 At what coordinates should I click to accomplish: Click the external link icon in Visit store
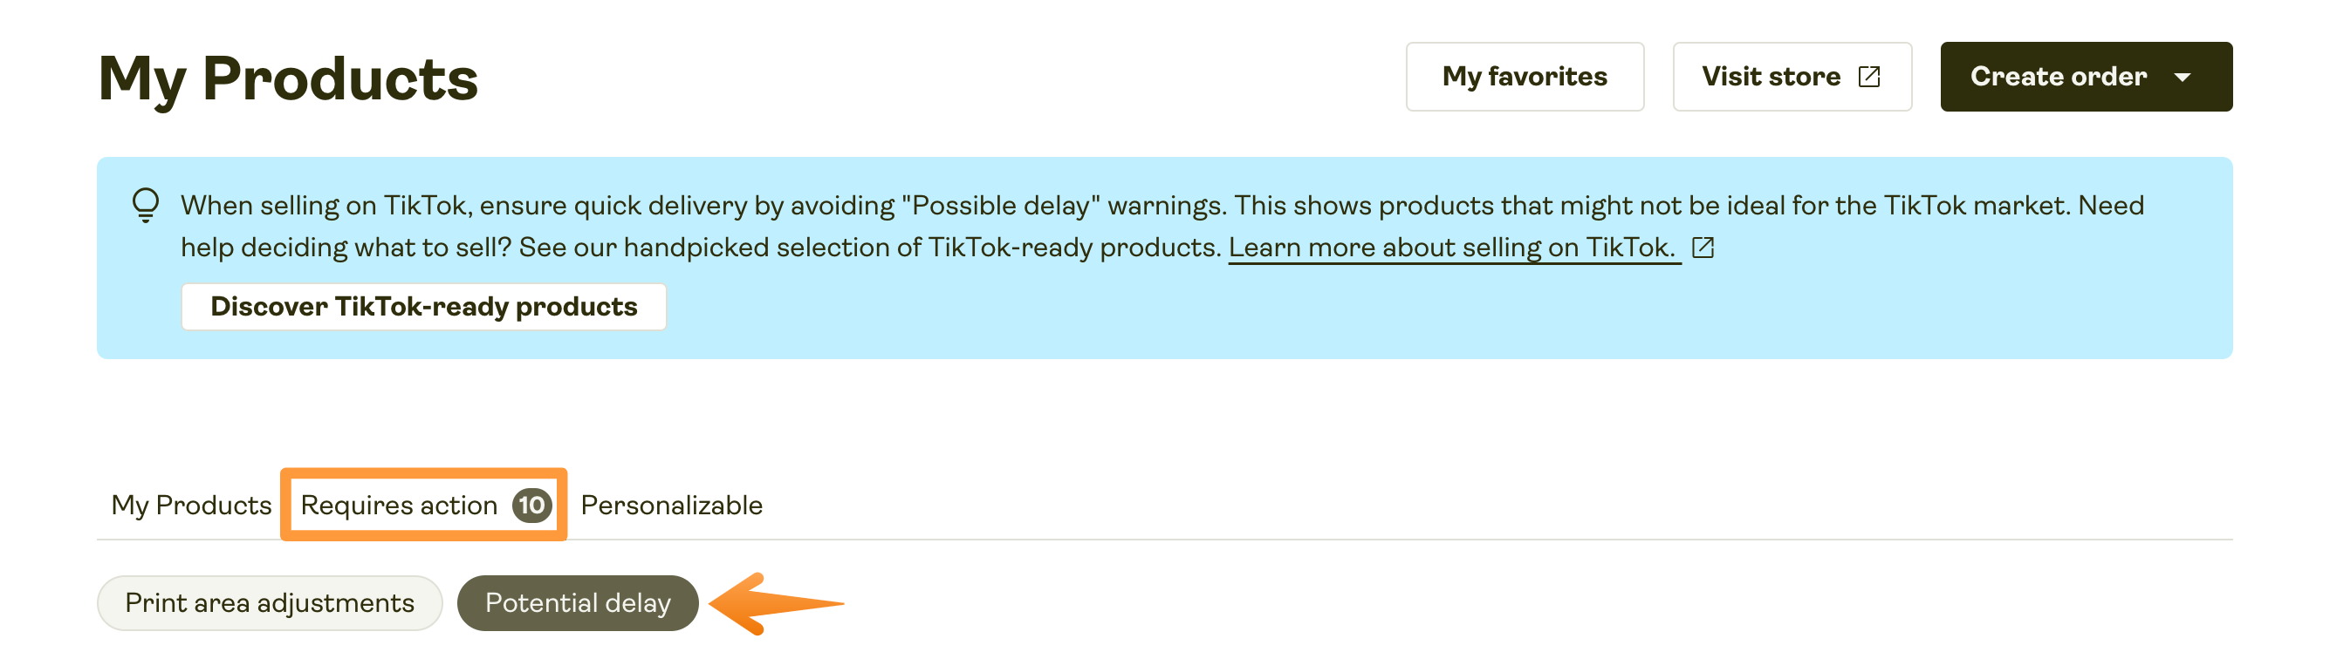(1868, 77)
